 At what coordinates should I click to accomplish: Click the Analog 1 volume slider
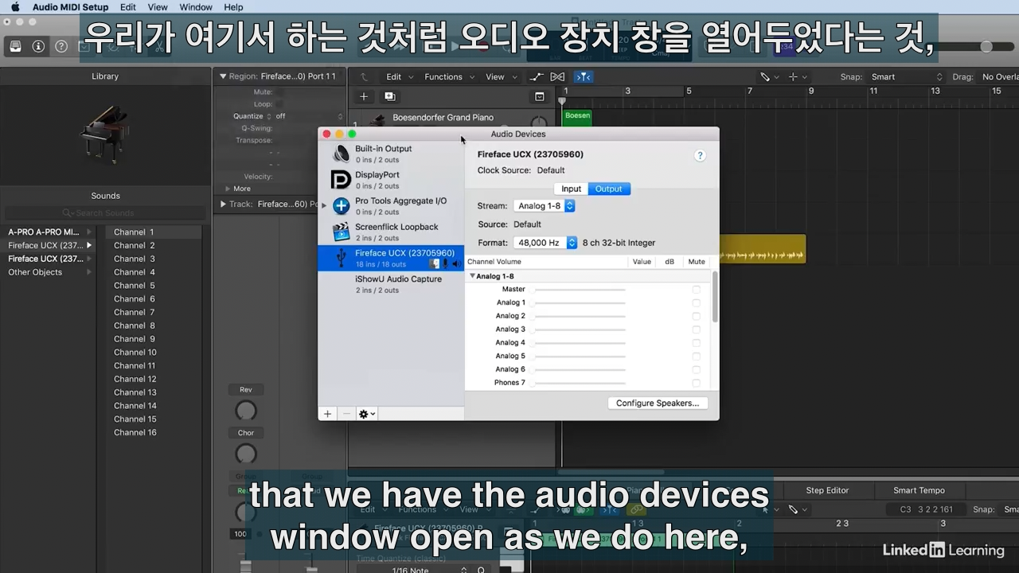coord(579,303)
